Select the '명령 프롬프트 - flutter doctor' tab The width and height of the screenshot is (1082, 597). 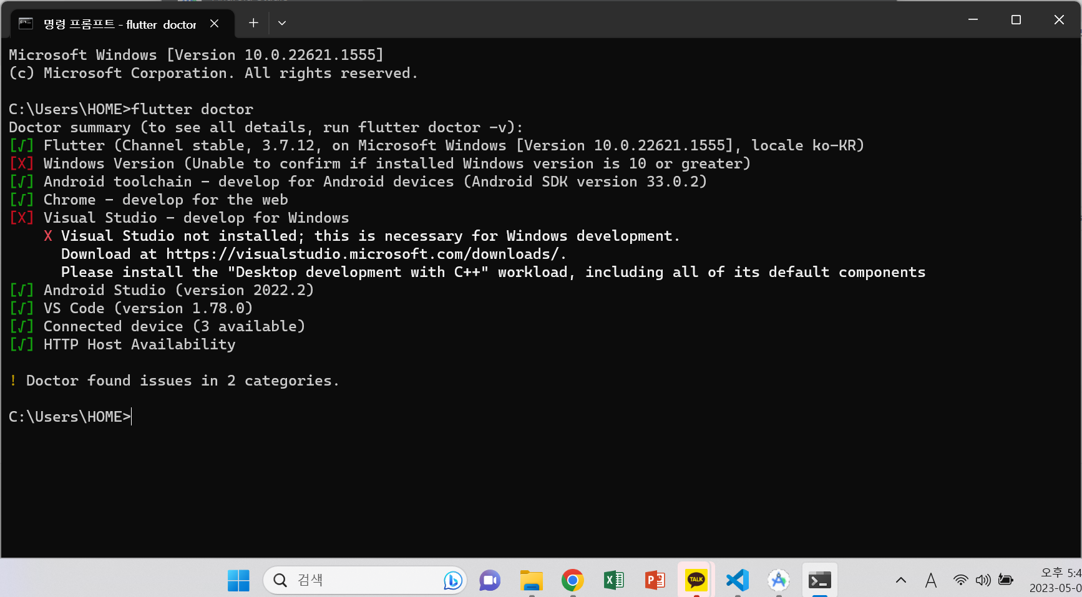click(122, 24)
